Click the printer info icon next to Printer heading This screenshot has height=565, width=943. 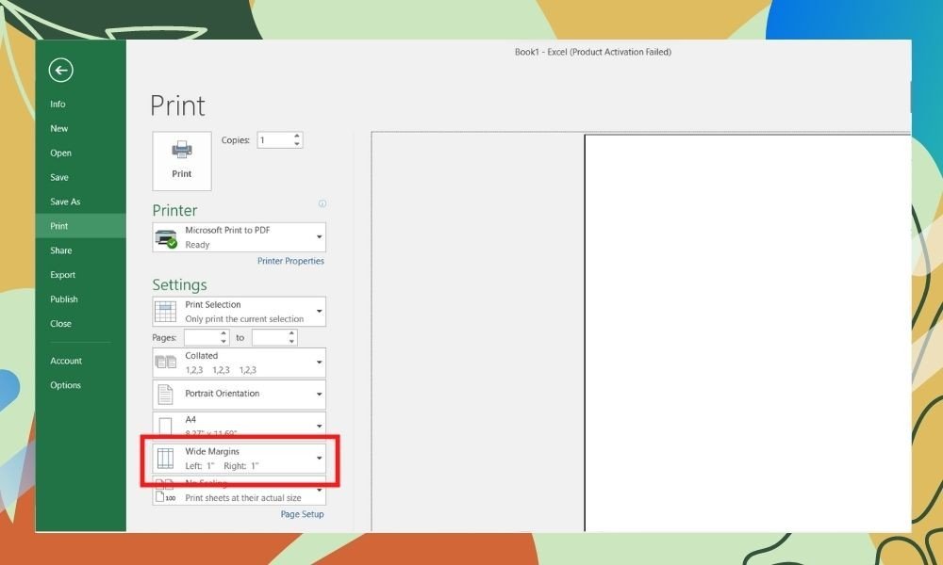(x=323, y=203)
